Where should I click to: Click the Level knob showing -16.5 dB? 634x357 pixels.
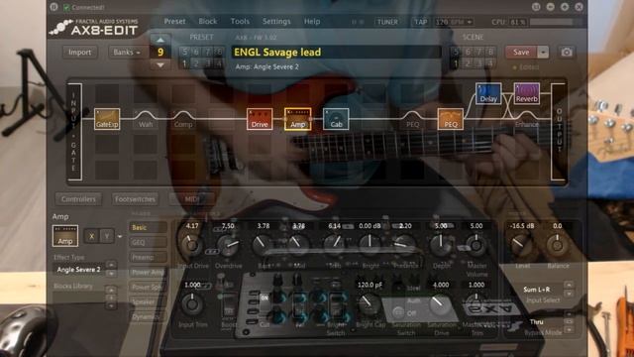[519, 245]
